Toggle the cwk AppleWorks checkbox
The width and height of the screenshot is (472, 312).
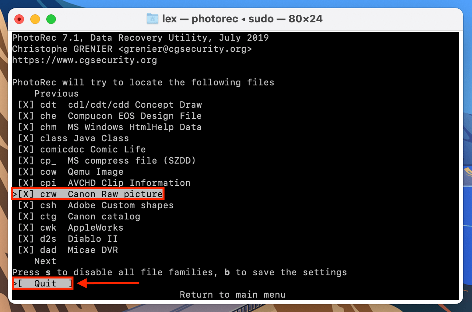(26, 227)
